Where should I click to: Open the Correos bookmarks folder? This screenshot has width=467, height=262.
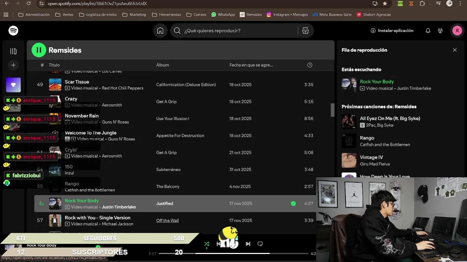[x=196, y=15]
